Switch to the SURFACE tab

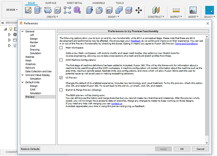click(x=51, y=3)
